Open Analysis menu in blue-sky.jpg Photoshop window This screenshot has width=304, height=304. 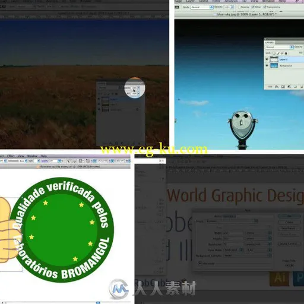tap(231, 1)
